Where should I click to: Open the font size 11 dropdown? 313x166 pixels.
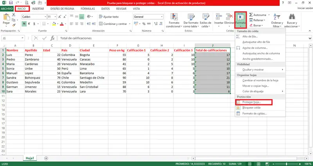[55, 17]
